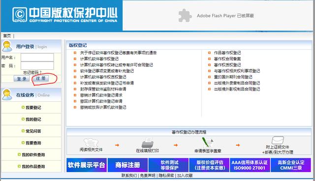Click the 阅读相关文件 step icon
Image resolution: width=315 pixels, height=181 pixels.
[91, 142]
